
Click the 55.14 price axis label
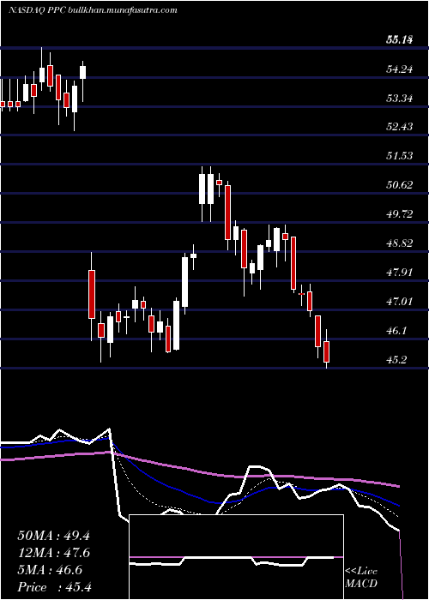(399, 39)
